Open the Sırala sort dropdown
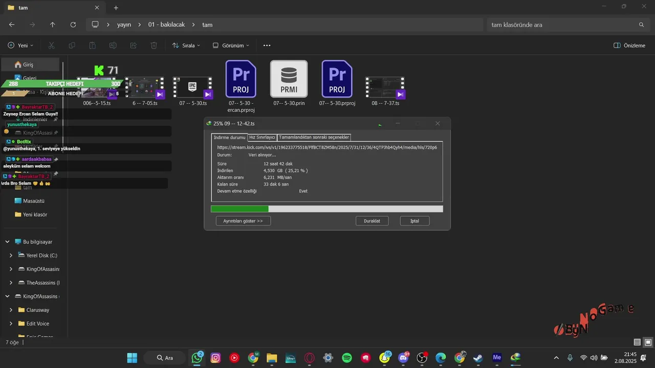 click(x=186, y=45)
